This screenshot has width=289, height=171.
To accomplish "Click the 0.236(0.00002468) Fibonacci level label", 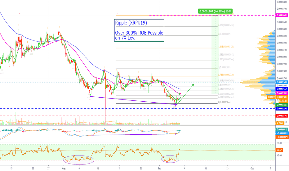I will pyautogui.click(x=226, y=94).
